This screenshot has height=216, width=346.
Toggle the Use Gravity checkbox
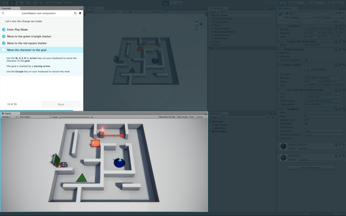[306, 124]
